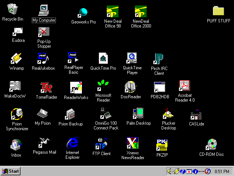Click the Palm Desktop shortcut
This screenshot has width=234, height=176.
[x=138, y=114]
